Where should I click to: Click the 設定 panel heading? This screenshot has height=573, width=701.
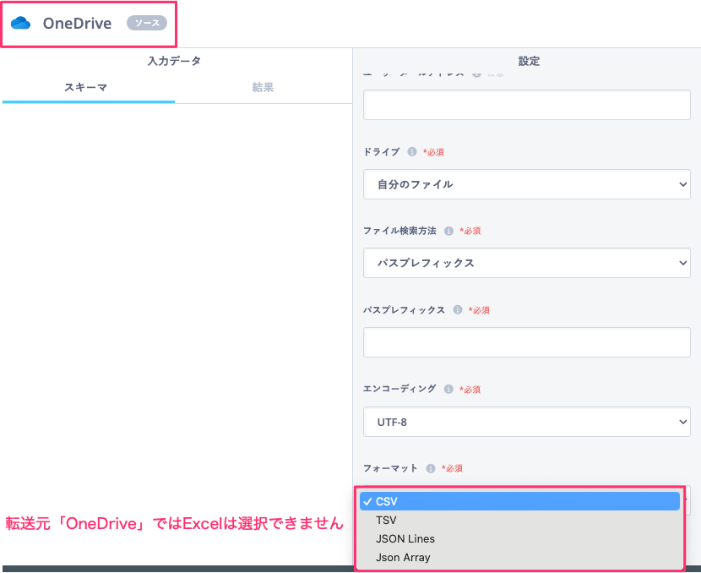point(529,61)
